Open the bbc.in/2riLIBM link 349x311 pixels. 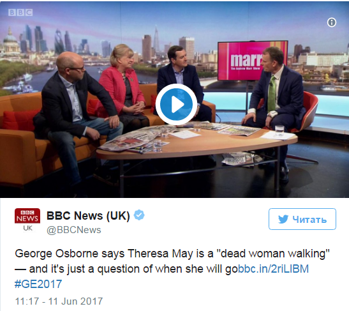[x=273, y=269]
